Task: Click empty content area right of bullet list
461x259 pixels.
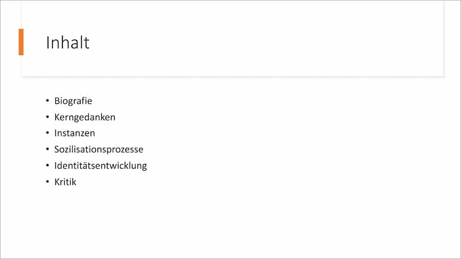Action: point(294,141)
